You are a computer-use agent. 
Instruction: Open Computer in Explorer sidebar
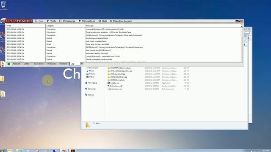90,89
